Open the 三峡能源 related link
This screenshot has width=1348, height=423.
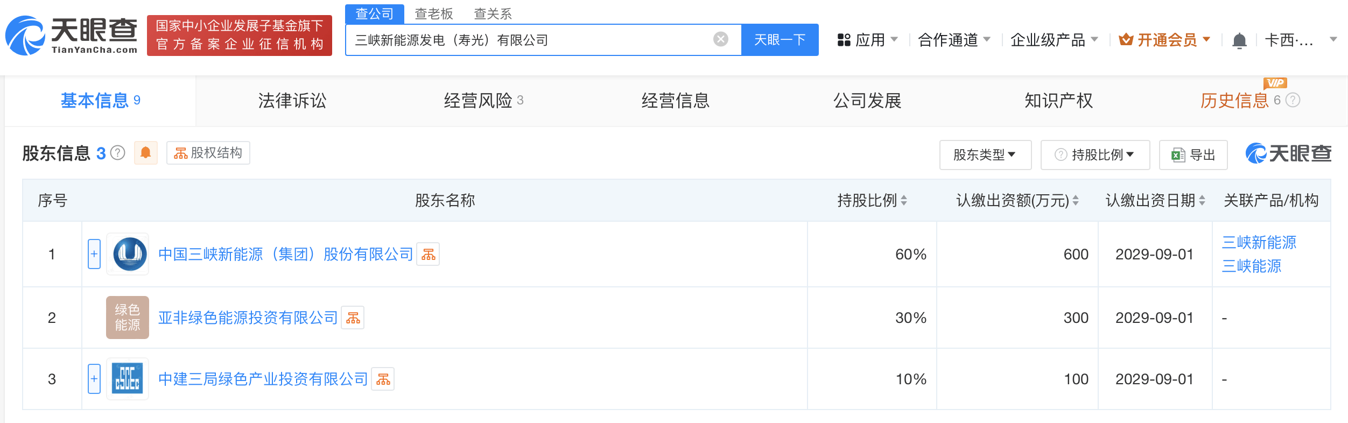[x=1251, y=266]
